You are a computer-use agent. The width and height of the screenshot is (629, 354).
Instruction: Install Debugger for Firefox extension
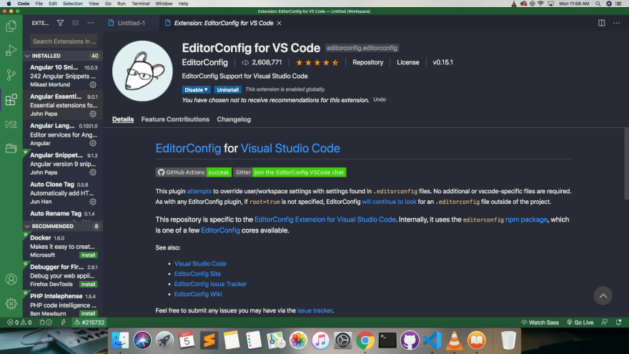[x=88, y=285]
